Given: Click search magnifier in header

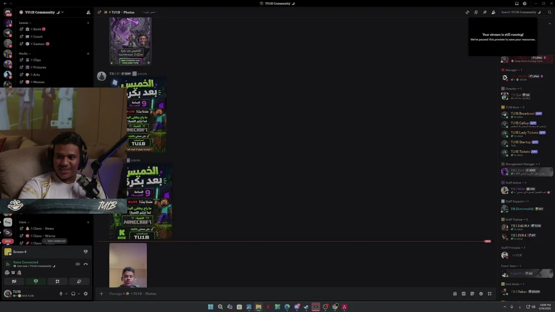Looking at the screenshot, I should (x=549, y=12).
